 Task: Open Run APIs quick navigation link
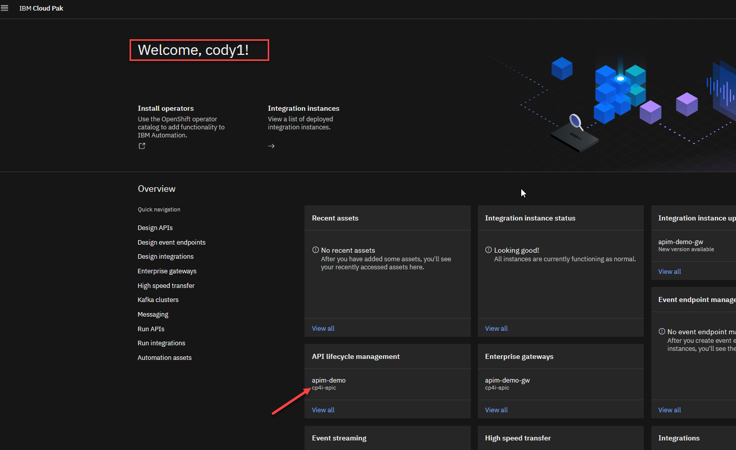pyautogui.click(x=151, y=329)
